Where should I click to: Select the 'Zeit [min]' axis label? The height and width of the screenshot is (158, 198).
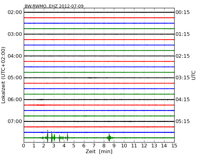tap(99, 151)
